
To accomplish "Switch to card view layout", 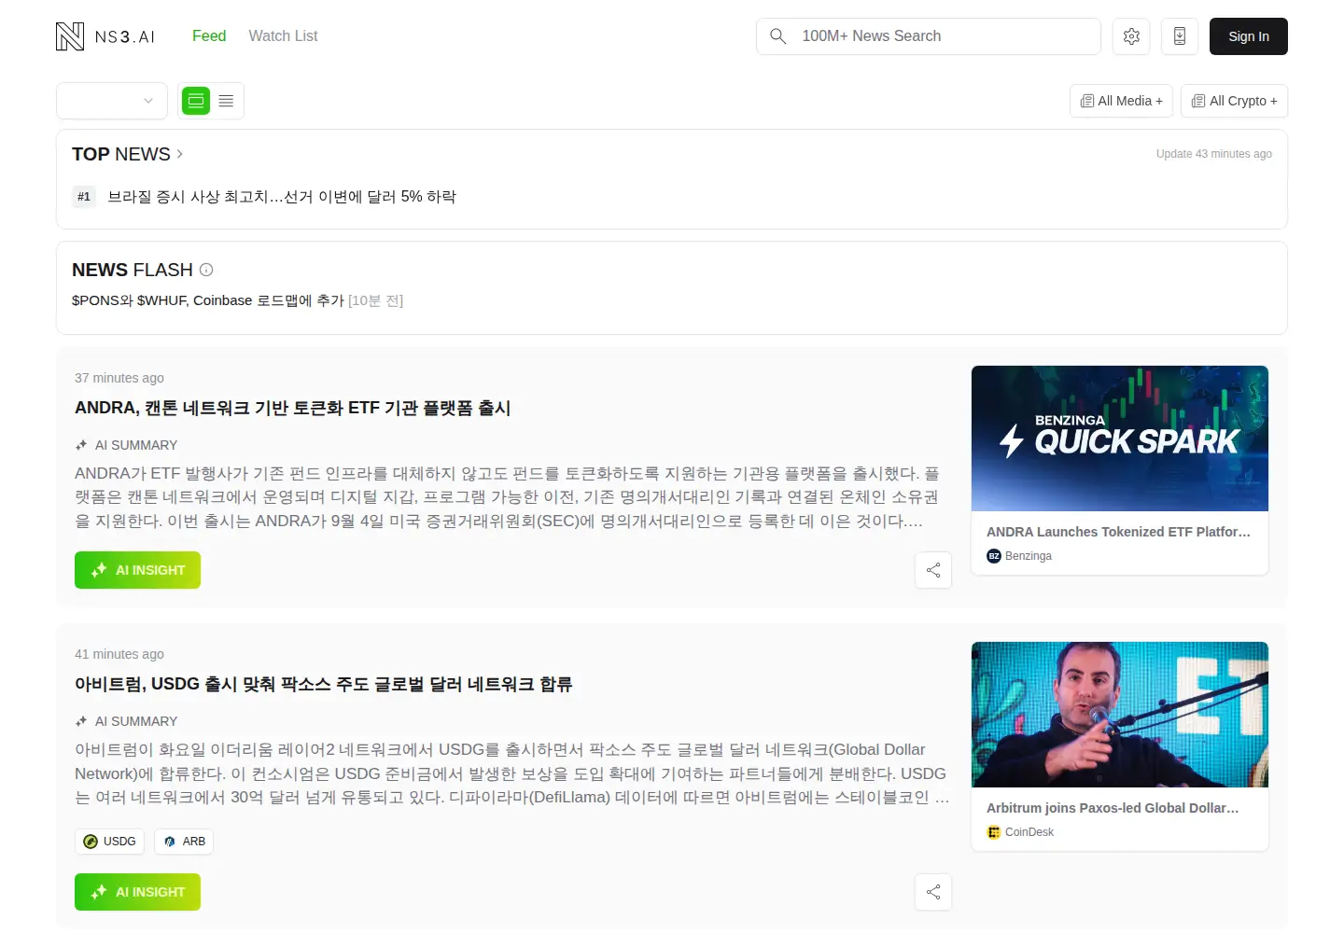I will (x=196, y=101).
